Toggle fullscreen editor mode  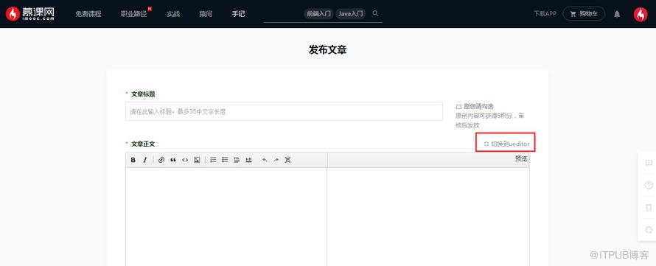click(288, 160)
